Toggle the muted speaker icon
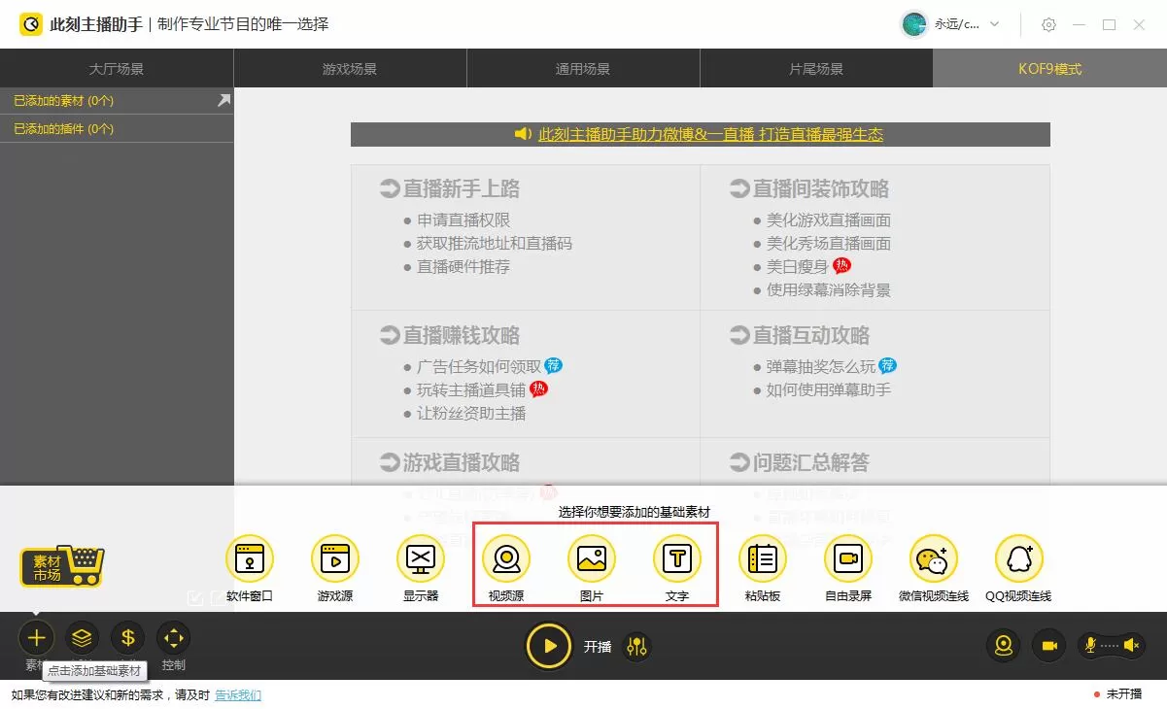Viewport: 1167px width, 709px height. (x=1131, y=645)
